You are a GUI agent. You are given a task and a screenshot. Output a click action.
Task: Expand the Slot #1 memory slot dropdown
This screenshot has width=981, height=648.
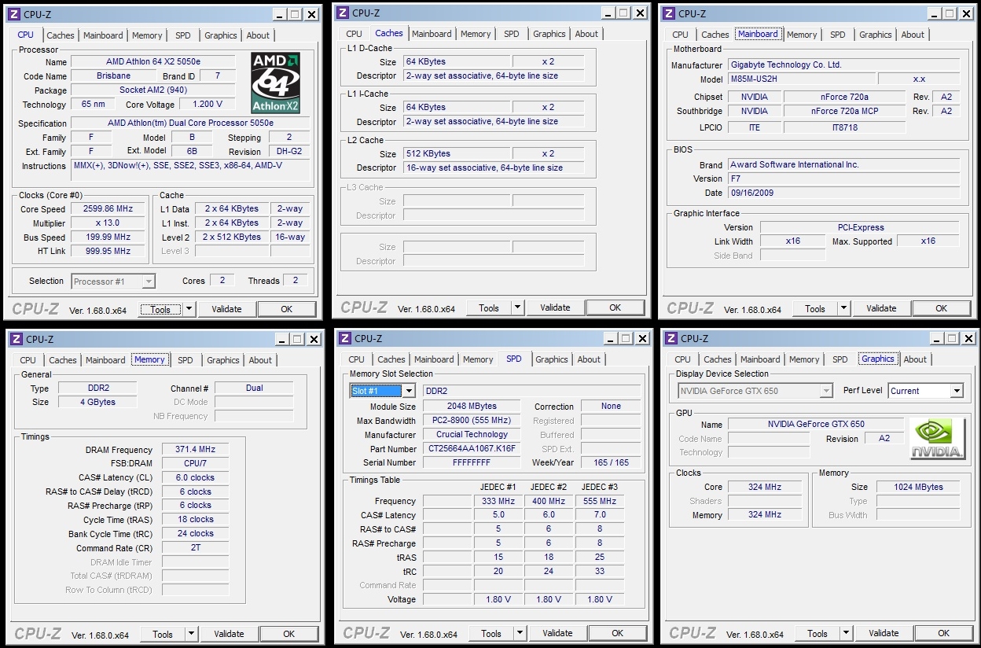[x=409, y=391]
